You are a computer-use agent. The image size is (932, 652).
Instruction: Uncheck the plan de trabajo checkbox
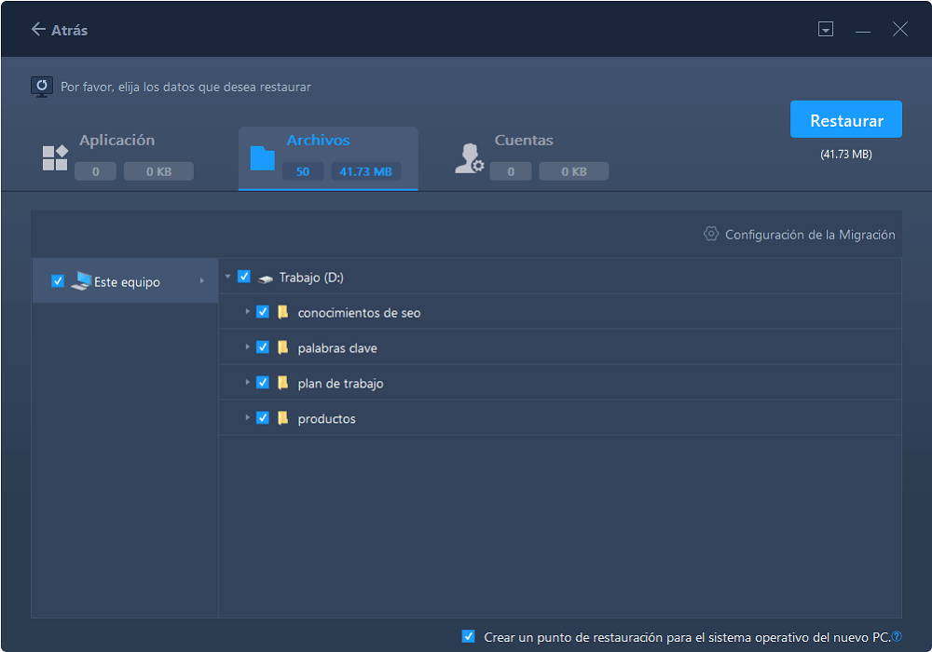tap(263, 383)
